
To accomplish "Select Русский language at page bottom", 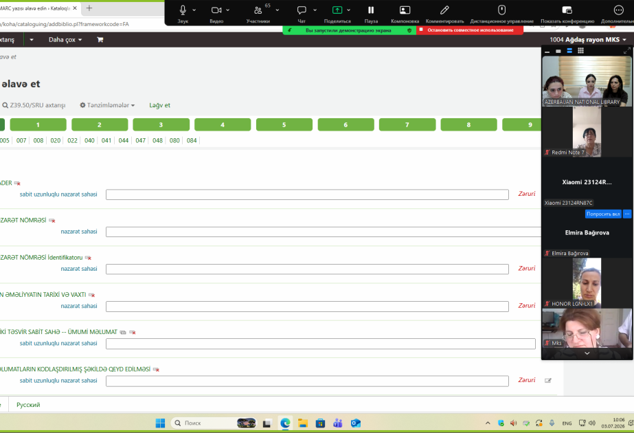I will (28, 405).
